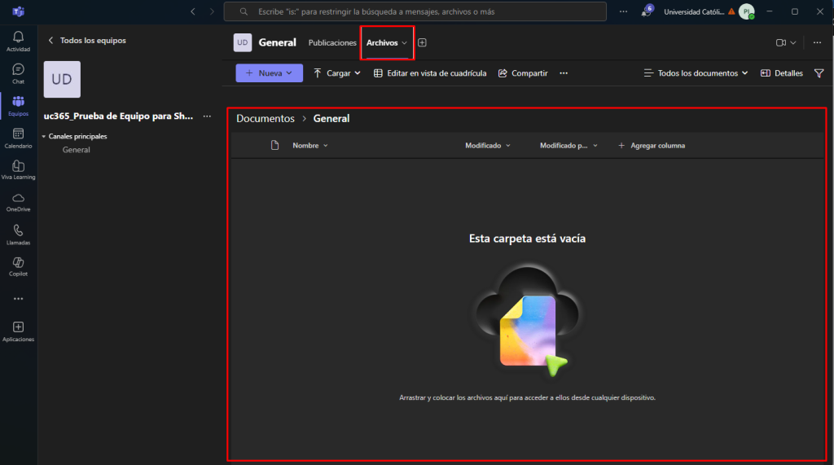Launch Copilot from the sidebar

tap(18, 265)
